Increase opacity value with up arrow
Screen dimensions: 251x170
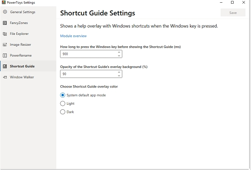(x=119, y=72)
